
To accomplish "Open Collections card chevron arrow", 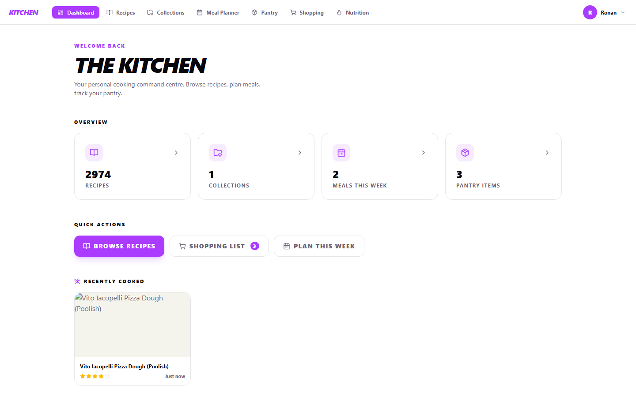I will 300,153.
